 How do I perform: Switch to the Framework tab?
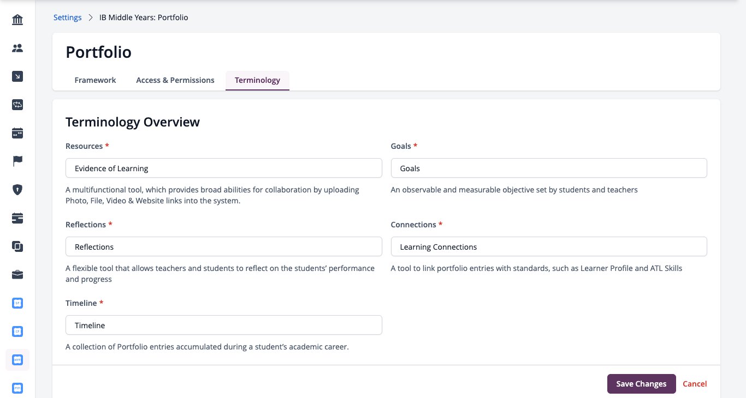95,80
